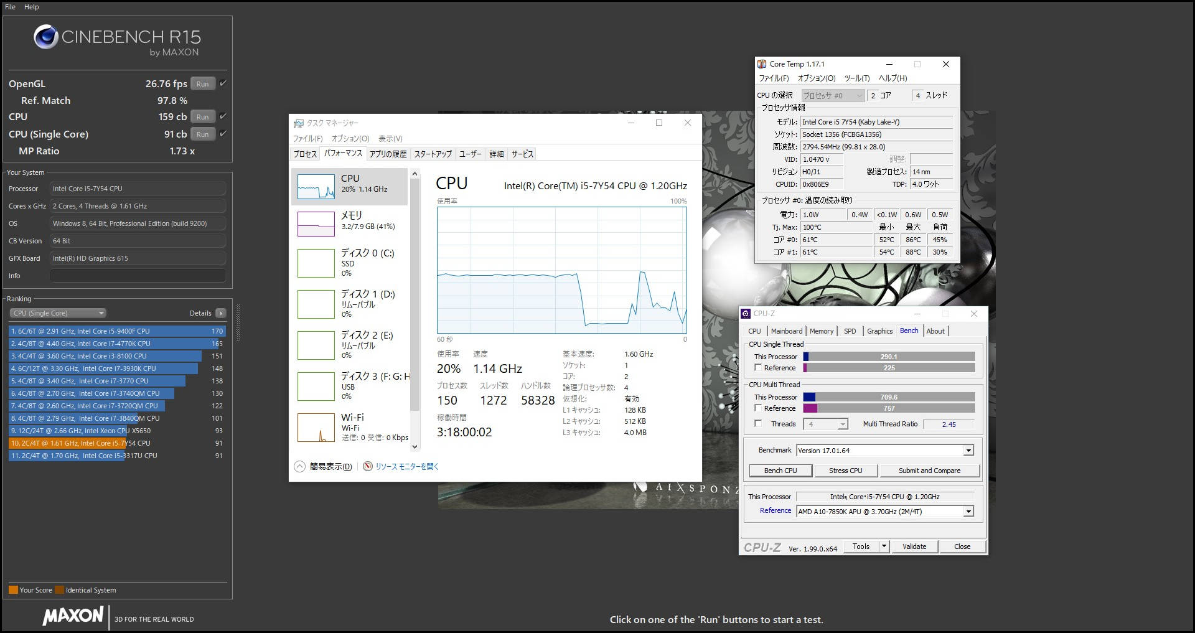The height and width of the screenshot is (633, 1195).
Task: Open リソース モニターを開く link
Action: [407, 466]
